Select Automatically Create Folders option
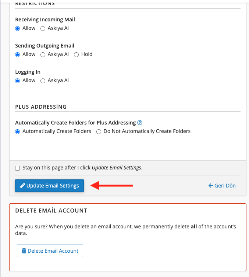The height and width of the screenshot is (277, 249). point(18,132)
